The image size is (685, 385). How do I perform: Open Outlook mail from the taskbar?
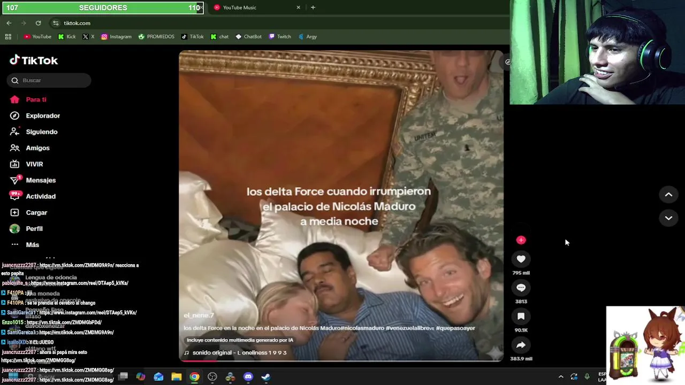[158, 377]
